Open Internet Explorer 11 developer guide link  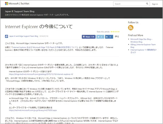(x=144, y=51)
